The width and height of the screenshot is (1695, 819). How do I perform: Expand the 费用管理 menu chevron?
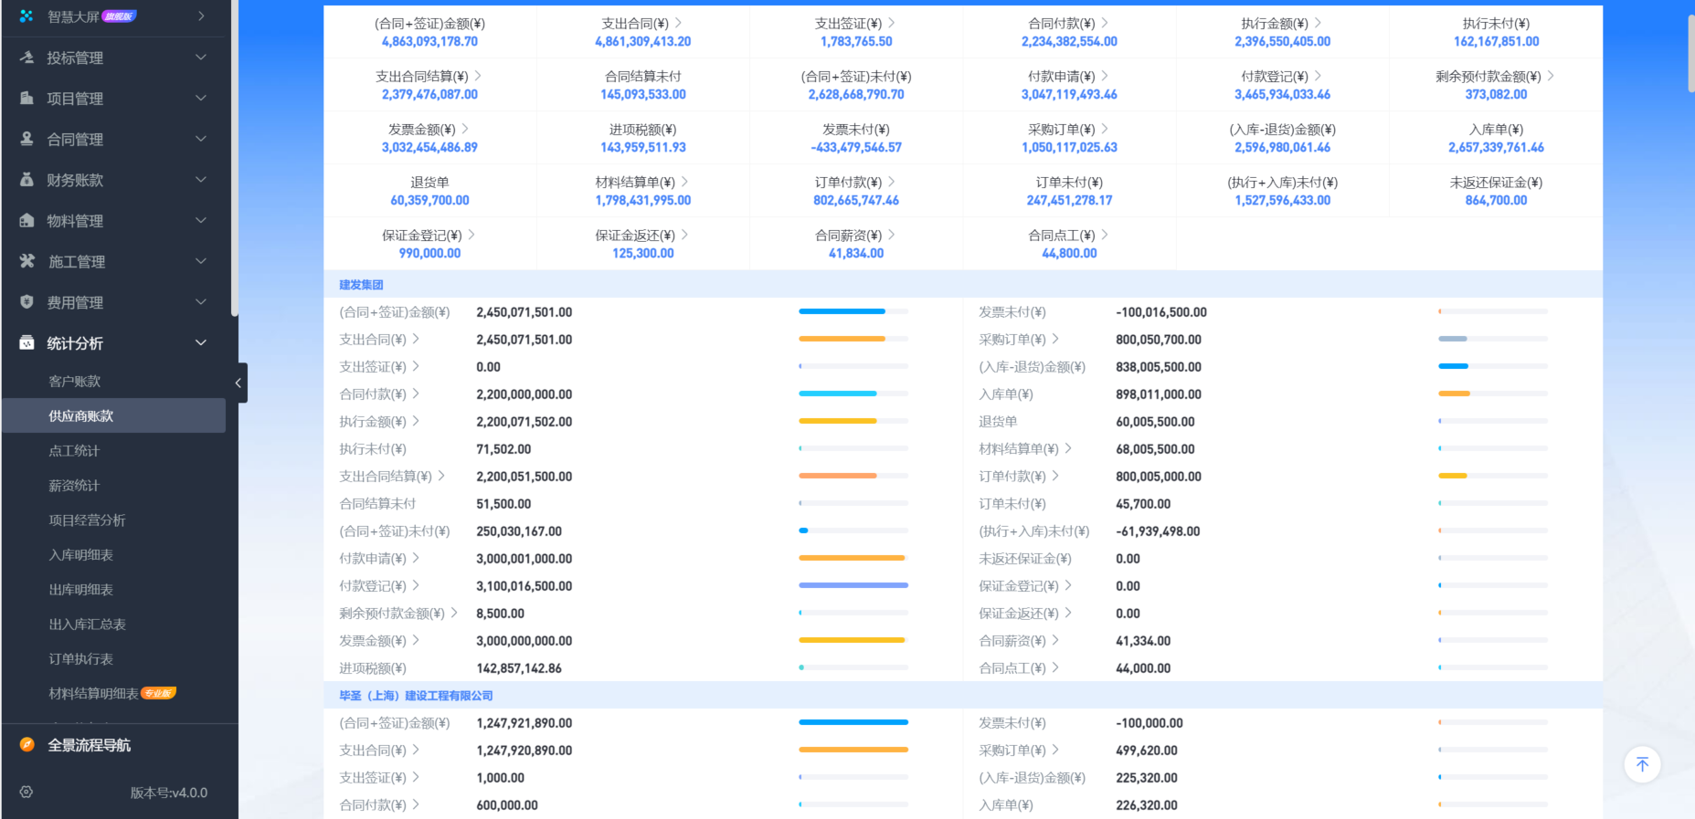[201, 302]
